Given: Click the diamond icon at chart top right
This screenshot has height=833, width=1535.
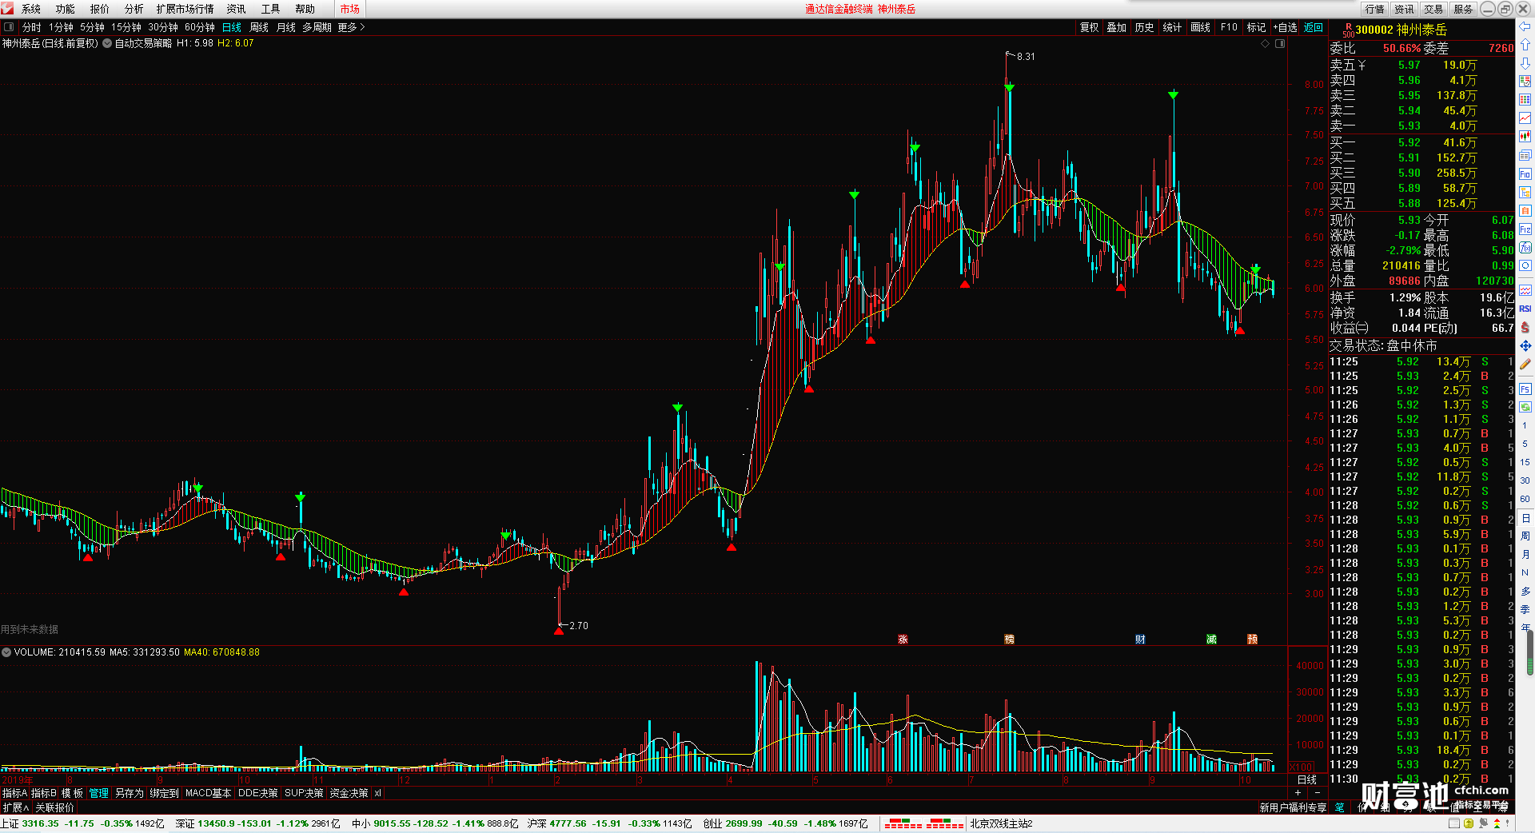Looking at the screenshot, I should [x=1265, y=43].
